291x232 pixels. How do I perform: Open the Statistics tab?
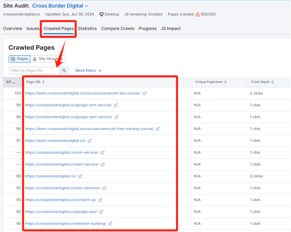87,29
